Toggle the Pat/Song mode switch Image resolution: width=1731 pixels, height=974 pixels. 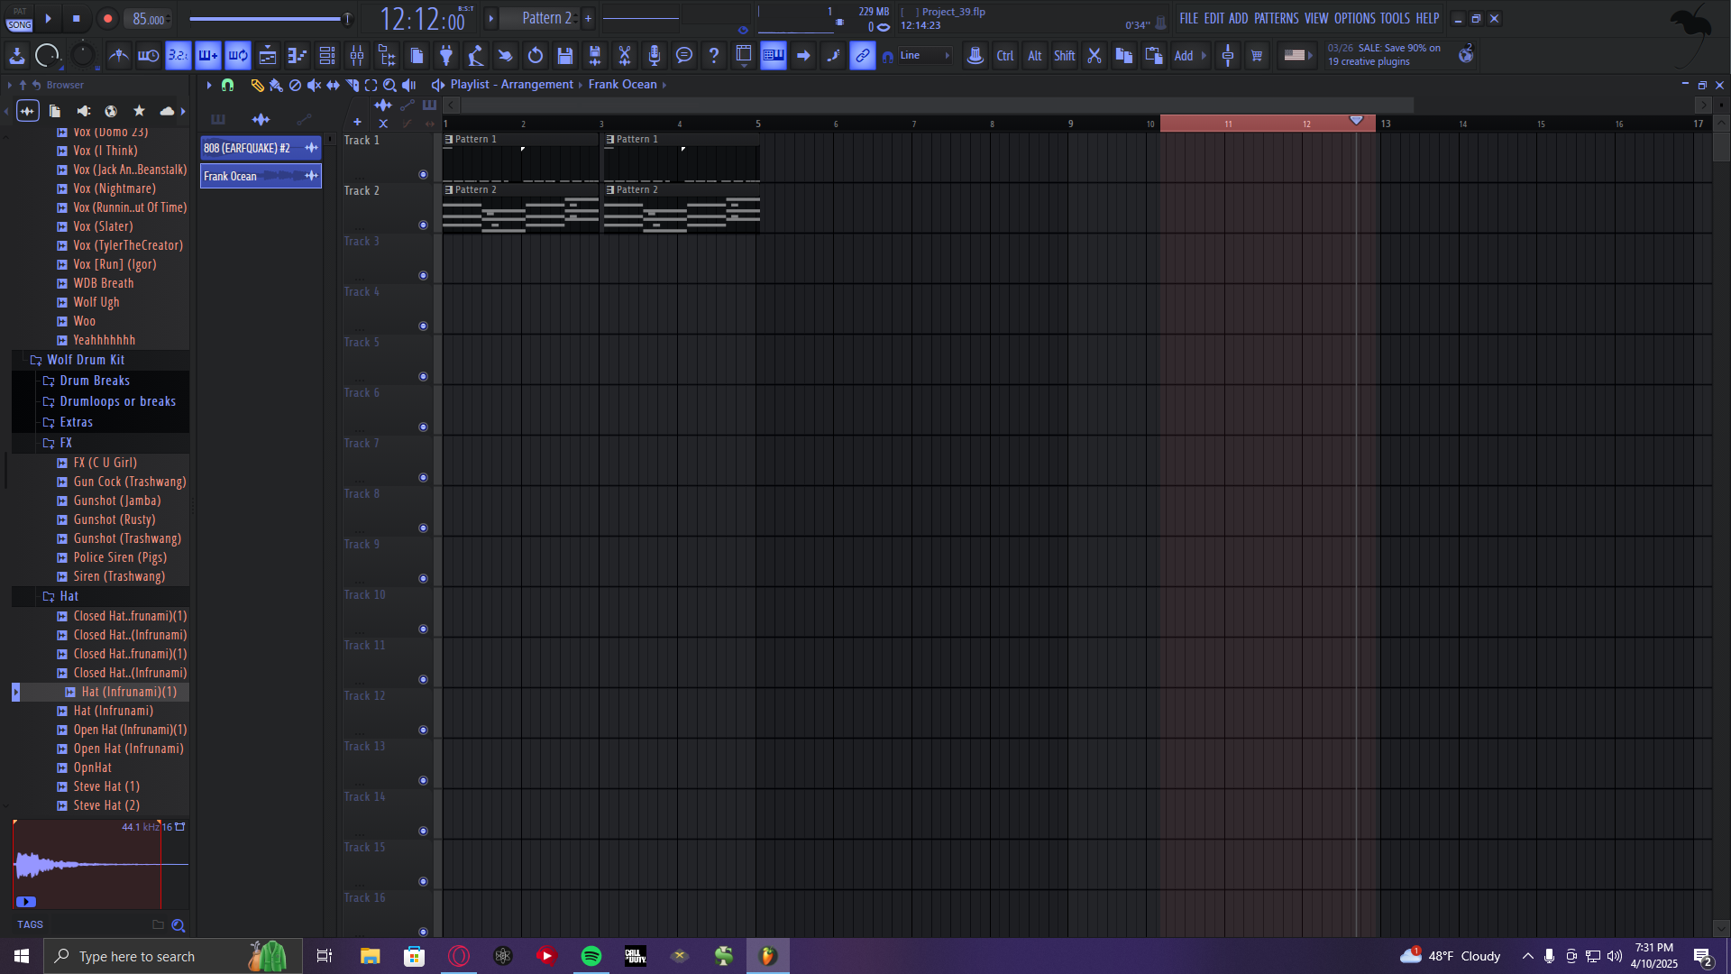coord(20,18)
